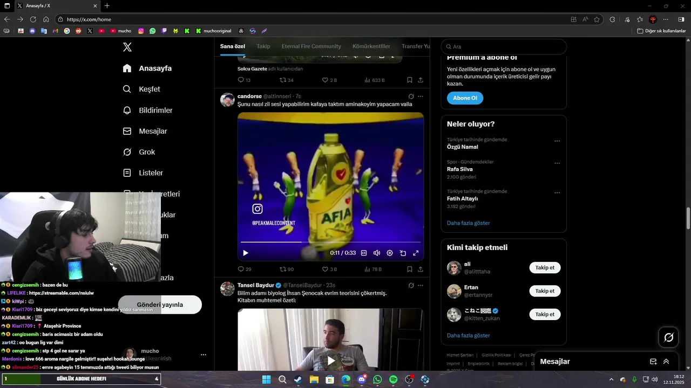Click the AFIA video progress bar
The image size is (691, 388).
click(x=330, y=242)
